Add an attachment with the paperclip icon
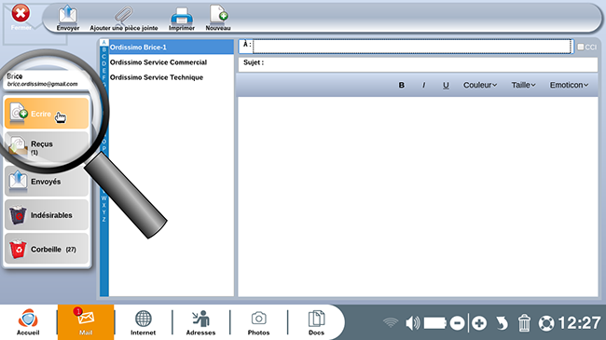 124,15
